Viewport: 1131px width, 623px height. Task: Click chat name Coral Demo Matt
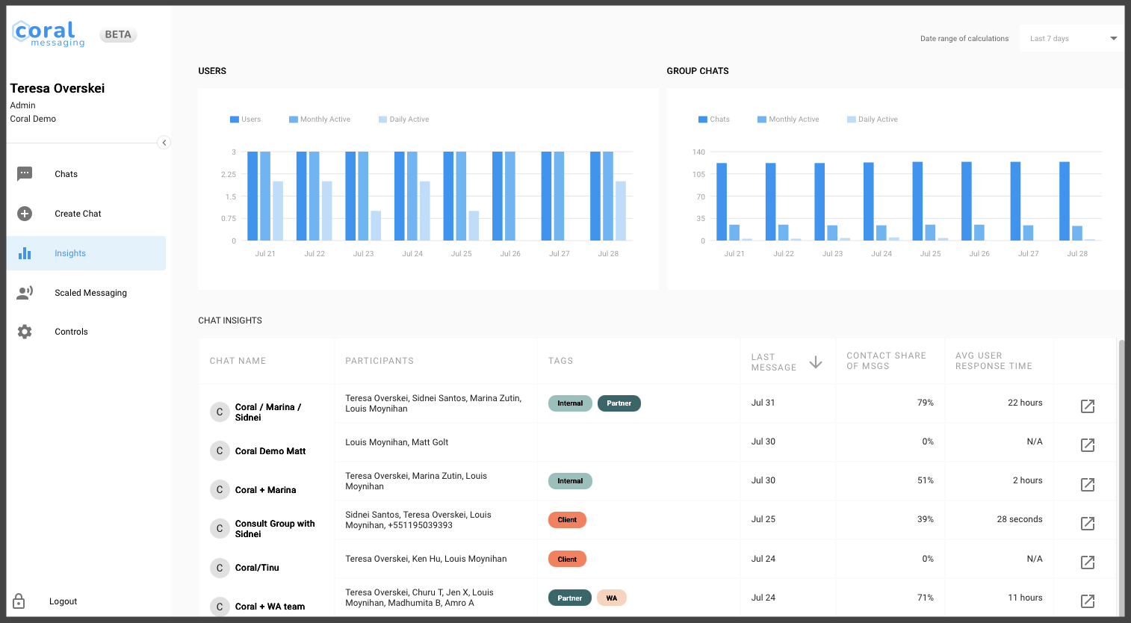tap(270, 451)
